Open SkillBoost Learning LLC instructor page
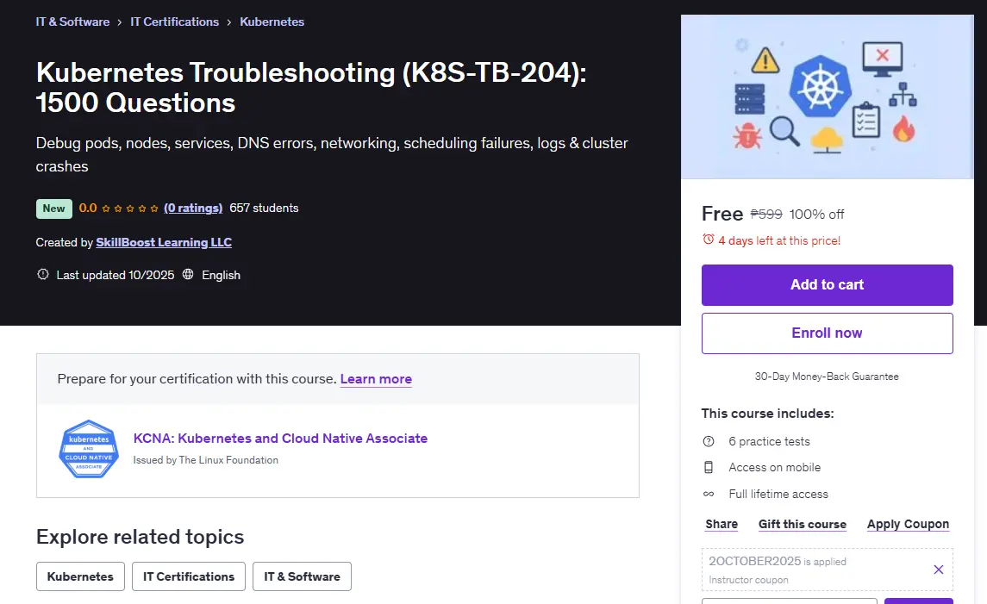987x604 pixels. [164, 242]
